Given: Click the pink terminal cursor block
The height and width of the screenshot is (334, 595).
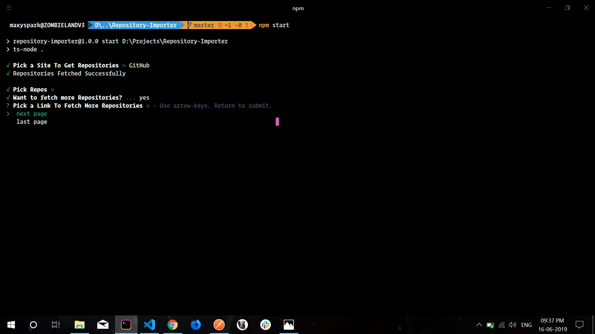Looking at the screenshot, I should click(277, 122).
